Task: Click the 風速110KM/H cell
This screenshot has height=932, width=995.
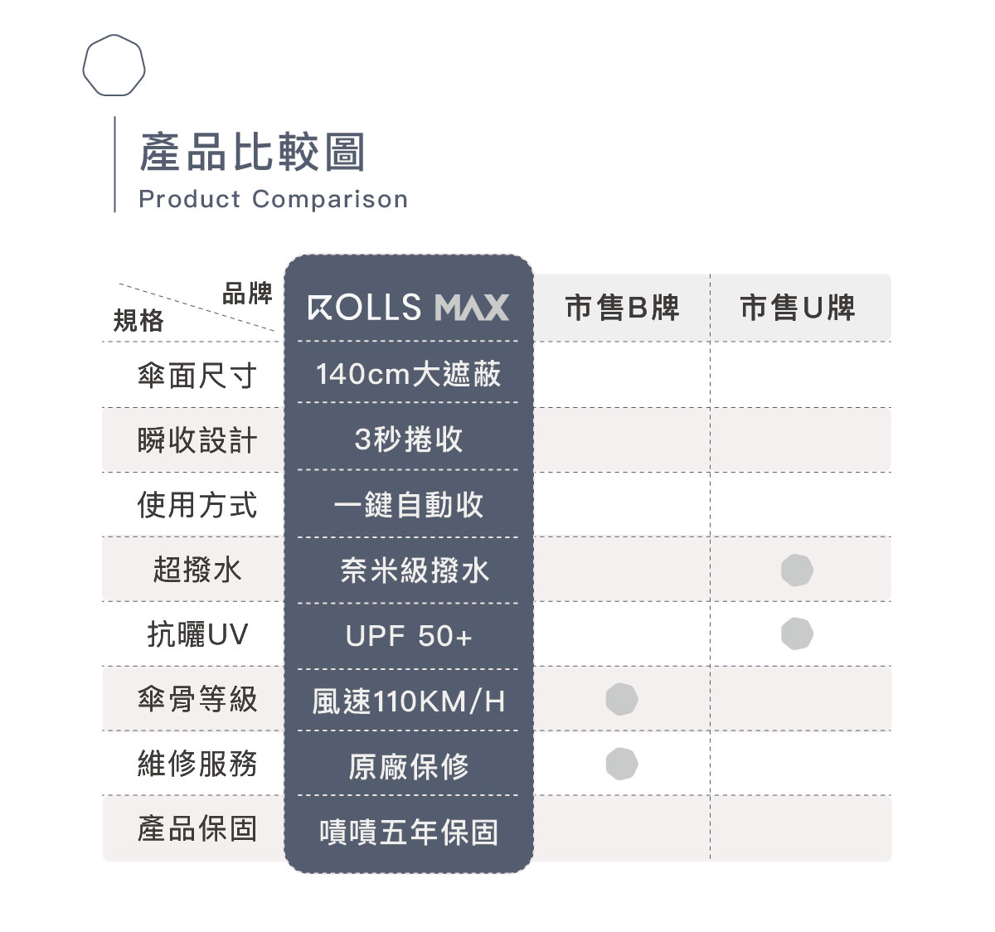Action: point(408,701)
